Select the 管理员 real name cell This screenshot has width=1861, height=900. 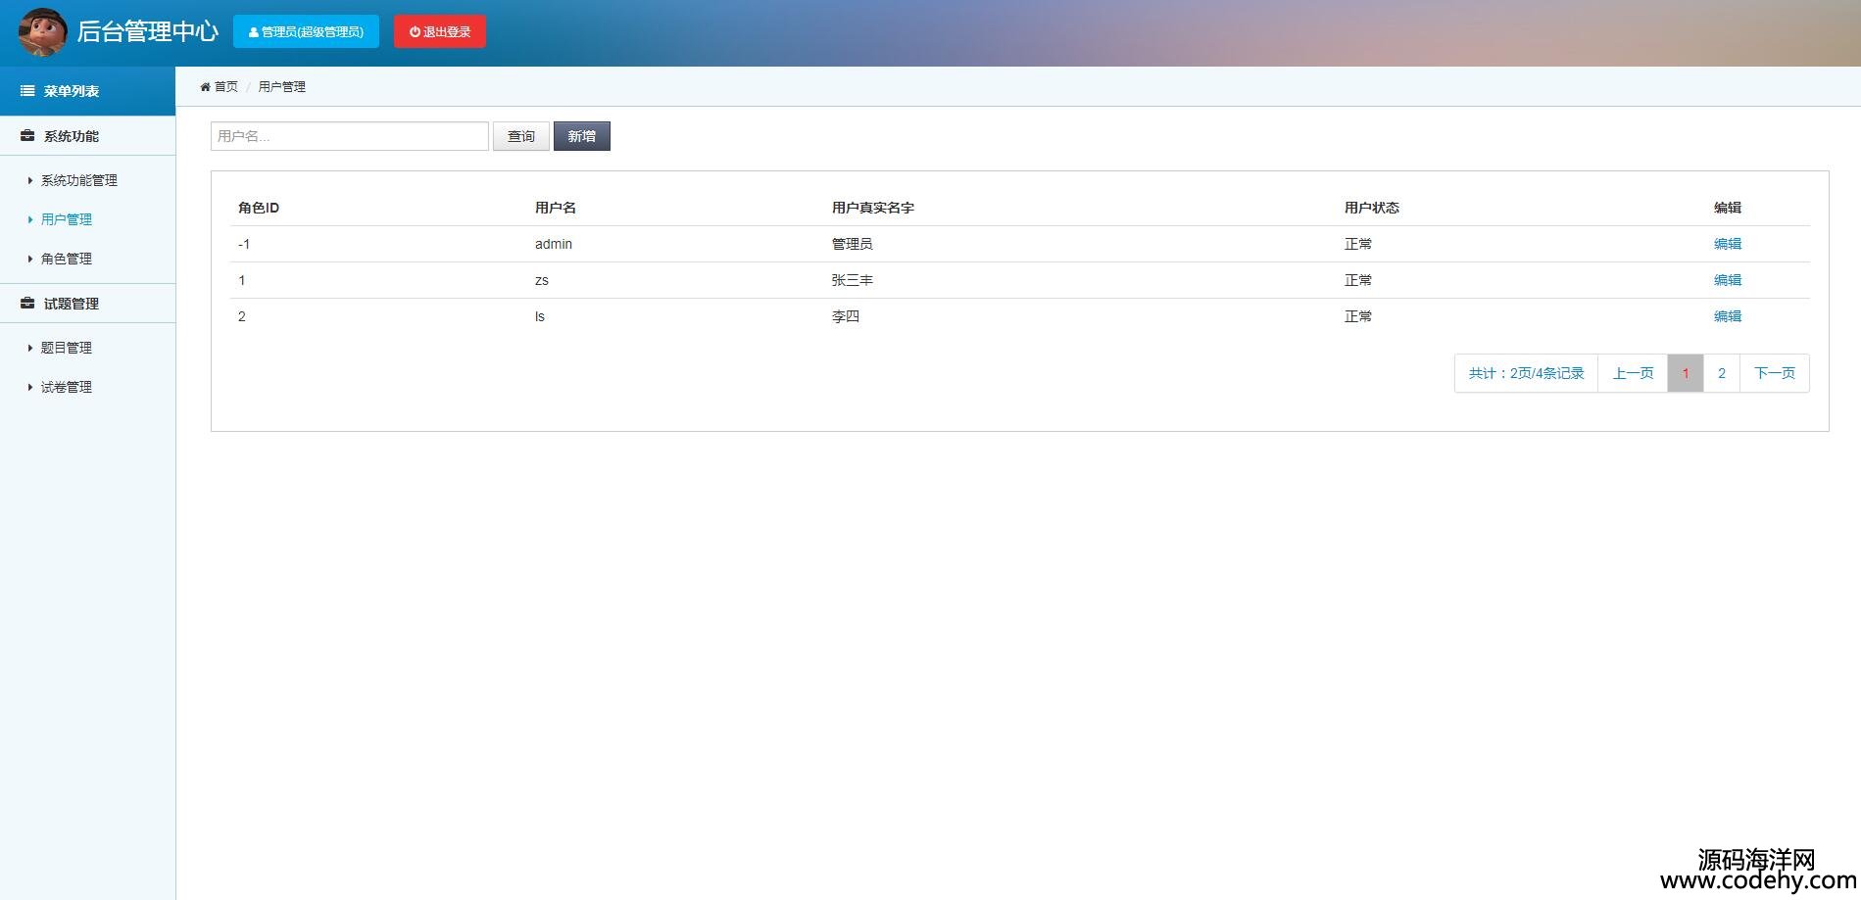pos(853,244)
